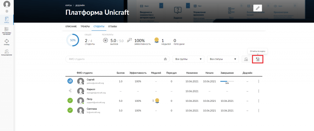Viewport: 314px width, 131px height.
Task: Click the 0 Пересдачи summary value
Action: click(x=175, y=41)
